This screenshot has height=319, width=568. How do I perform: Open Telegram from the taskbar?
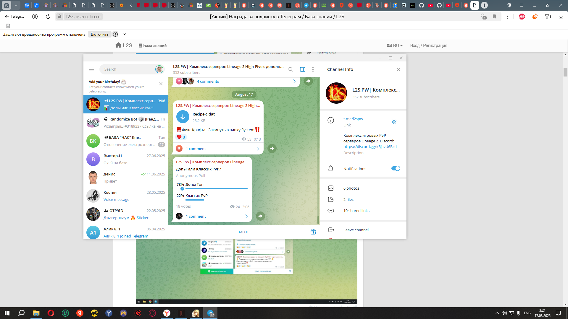[x=210, y=313]
